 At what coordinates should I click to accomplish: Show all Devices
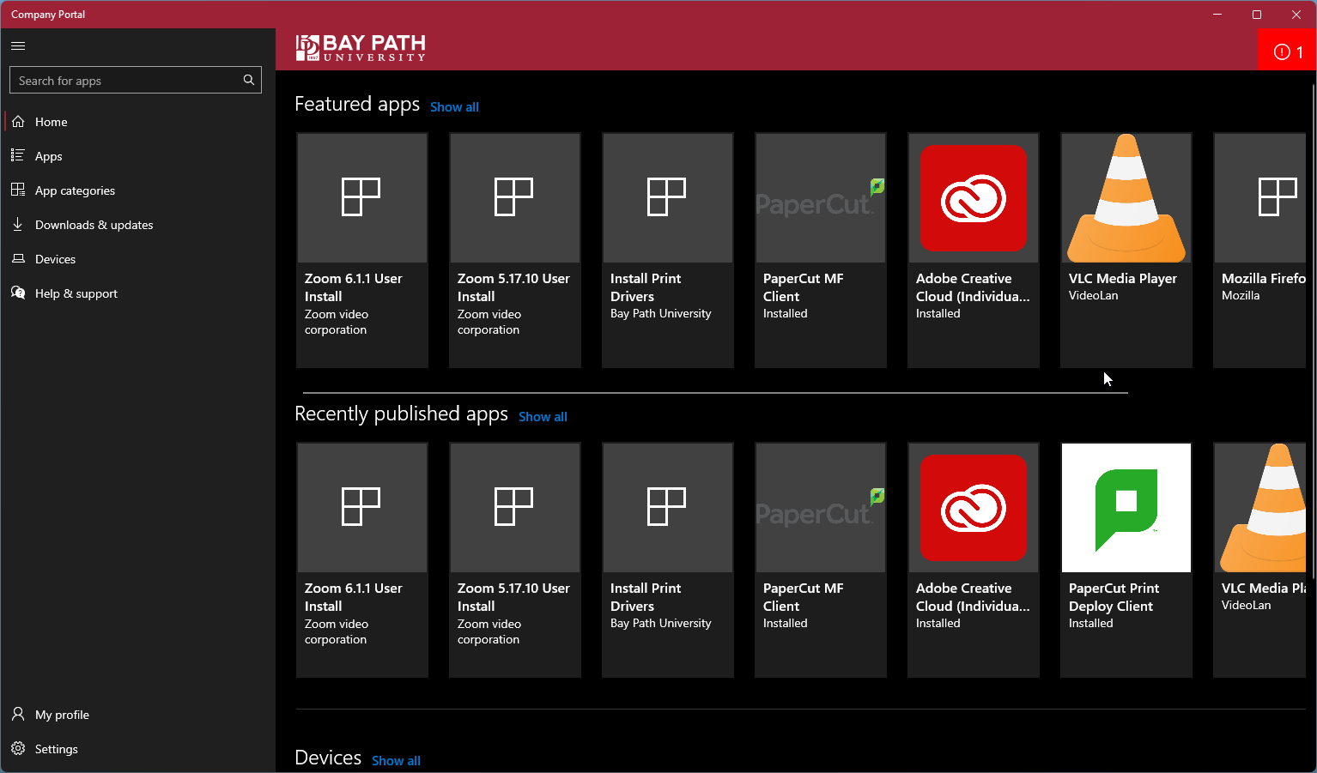tap(396, 760)
